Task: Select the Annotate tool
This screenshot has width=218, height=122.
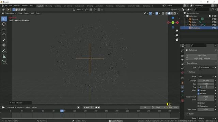Action: (x=4, y=51)
